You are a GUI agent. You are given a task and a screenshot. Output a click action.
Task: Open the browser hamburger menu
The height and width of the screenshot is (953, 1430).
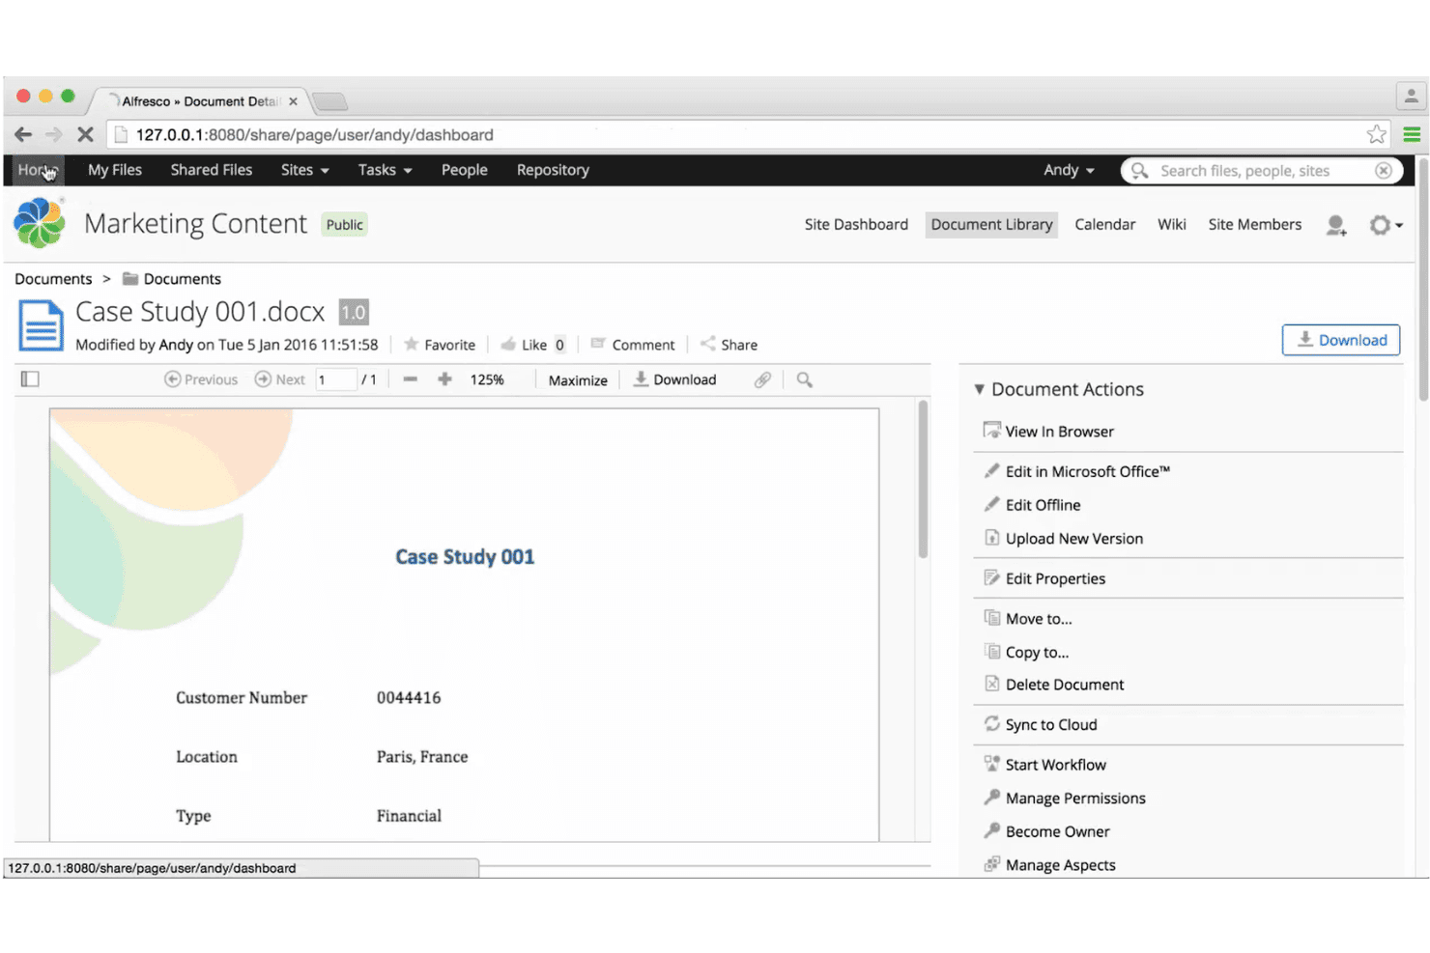pyautogui.click(x=1412, y=134)
